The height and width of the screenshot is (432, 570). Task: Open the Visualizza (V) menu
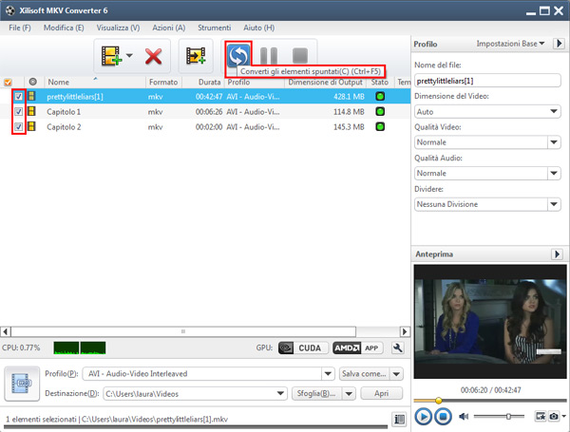pyautogui.click(x=118, y=28)
